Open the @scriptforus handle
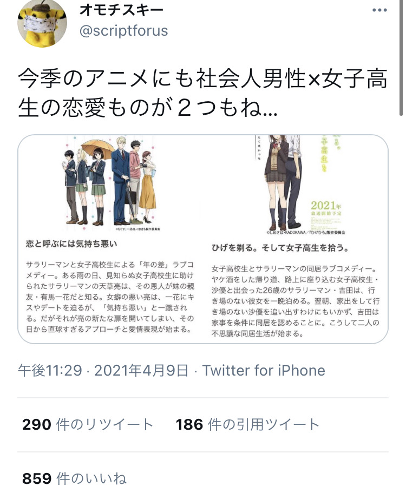 pyautogui.click(x=123, y=31)
